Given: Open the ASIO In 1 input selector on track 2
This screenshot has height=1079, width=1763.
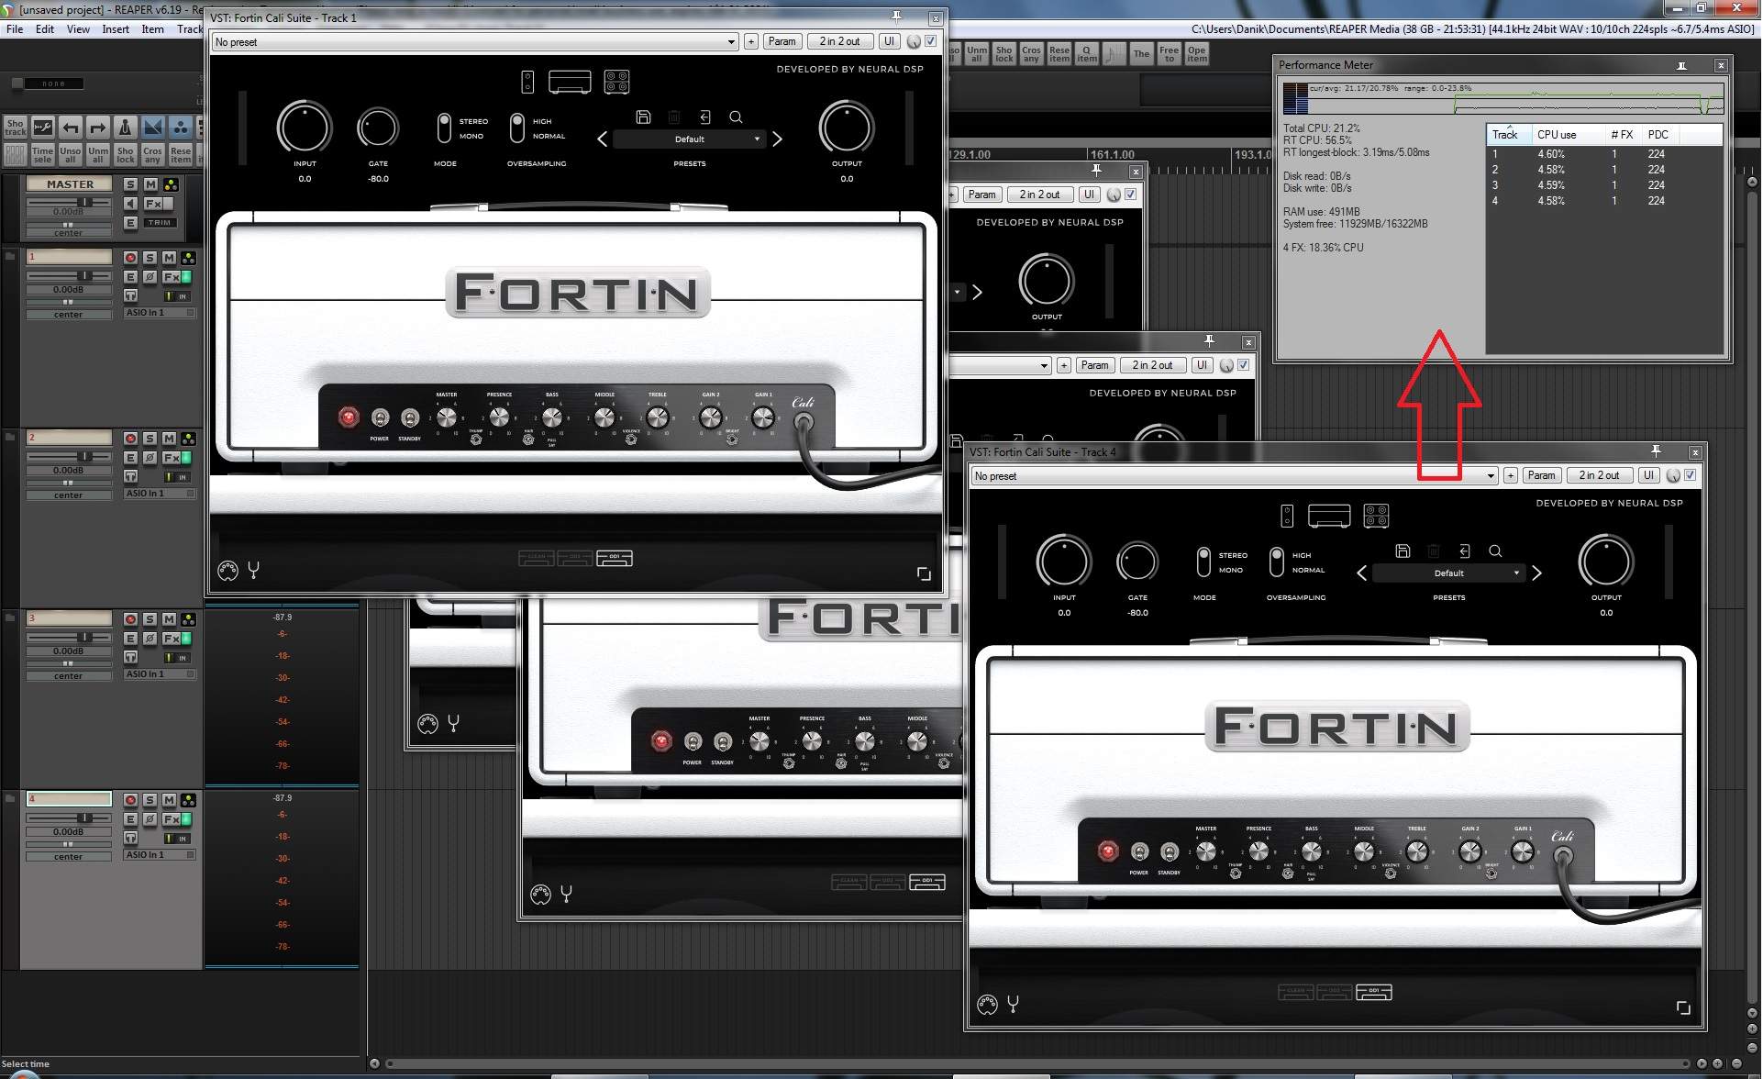Looking at the screenshot, I should 160,494.
